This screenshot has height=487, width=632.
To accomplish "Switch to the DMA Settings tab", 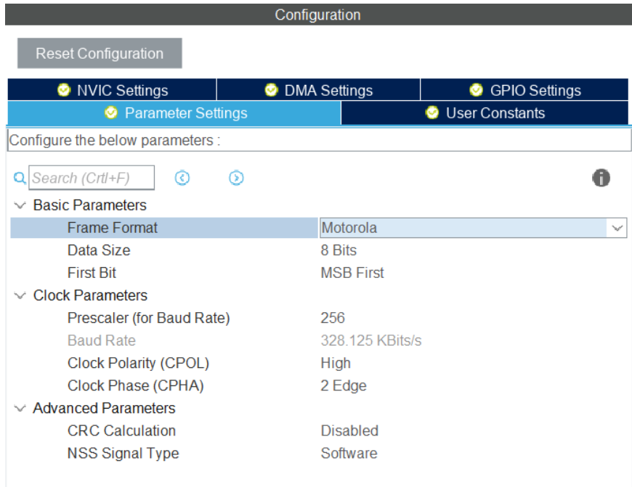I will click(318, 90).
